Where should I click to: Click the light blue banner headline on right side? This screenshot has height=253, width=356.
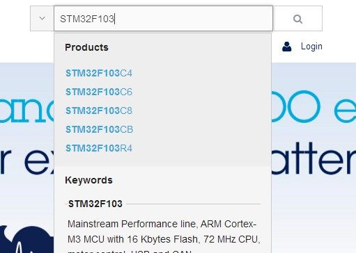pyautogui.click(x=314, y=106)
